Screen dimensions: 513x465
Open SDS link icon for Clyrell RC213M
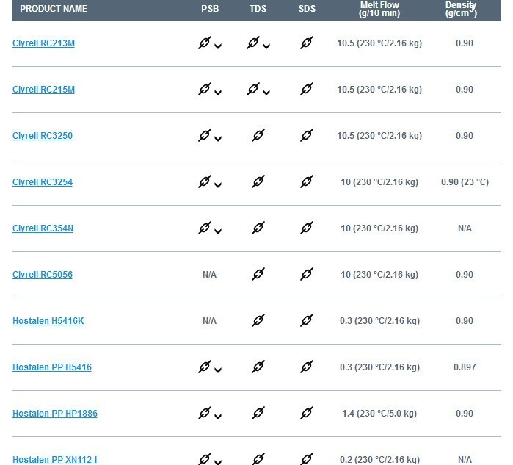[307, 43]
